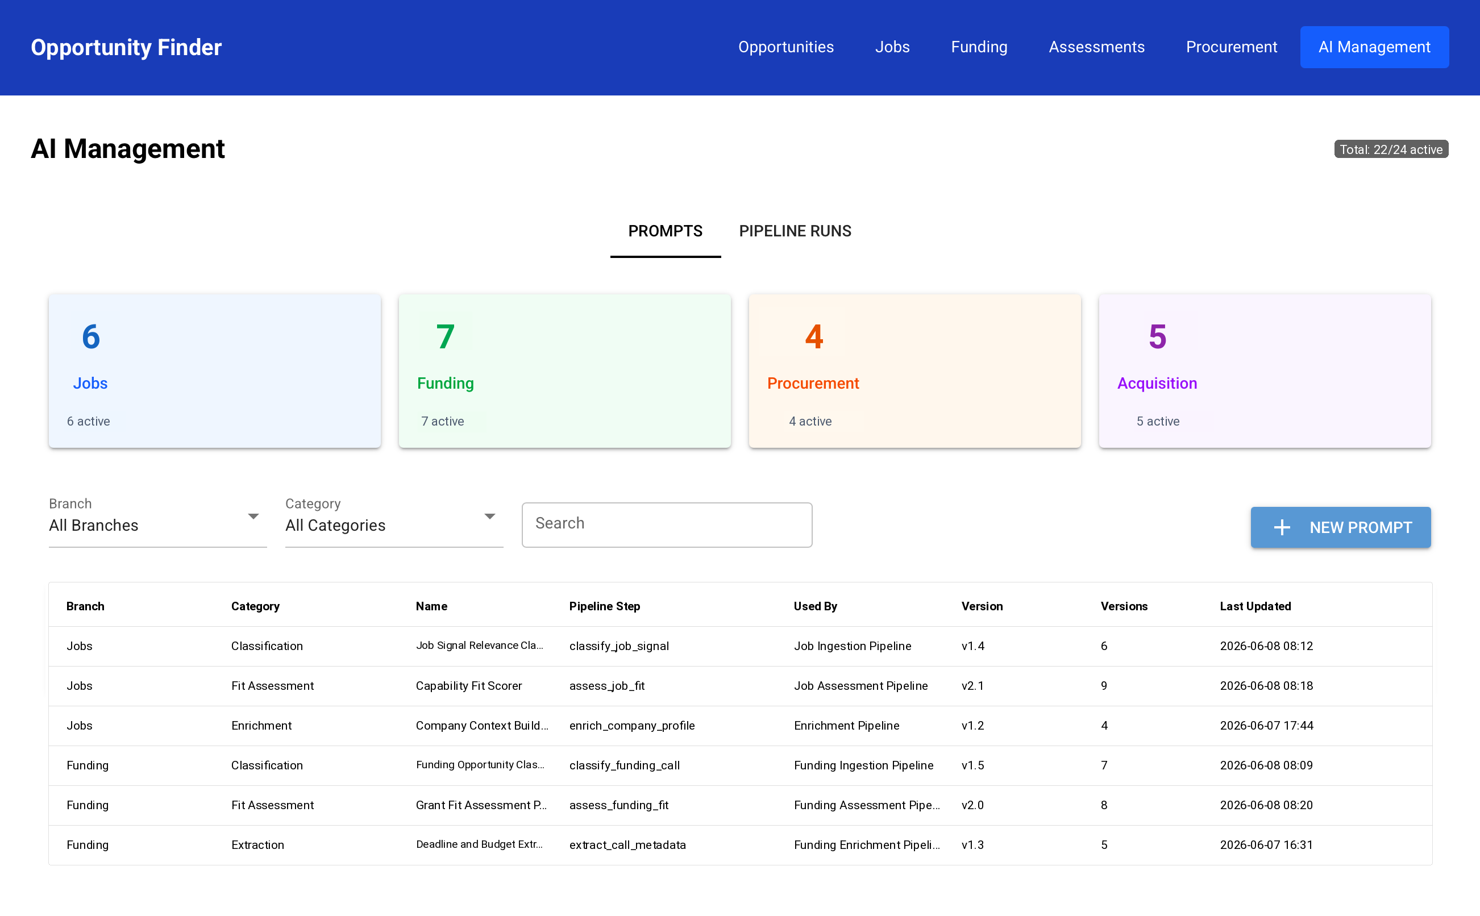Viewport: 1480px width, 916px height.
Task: Click Job Assessment Pipeline cell
Action: point(860,686)
